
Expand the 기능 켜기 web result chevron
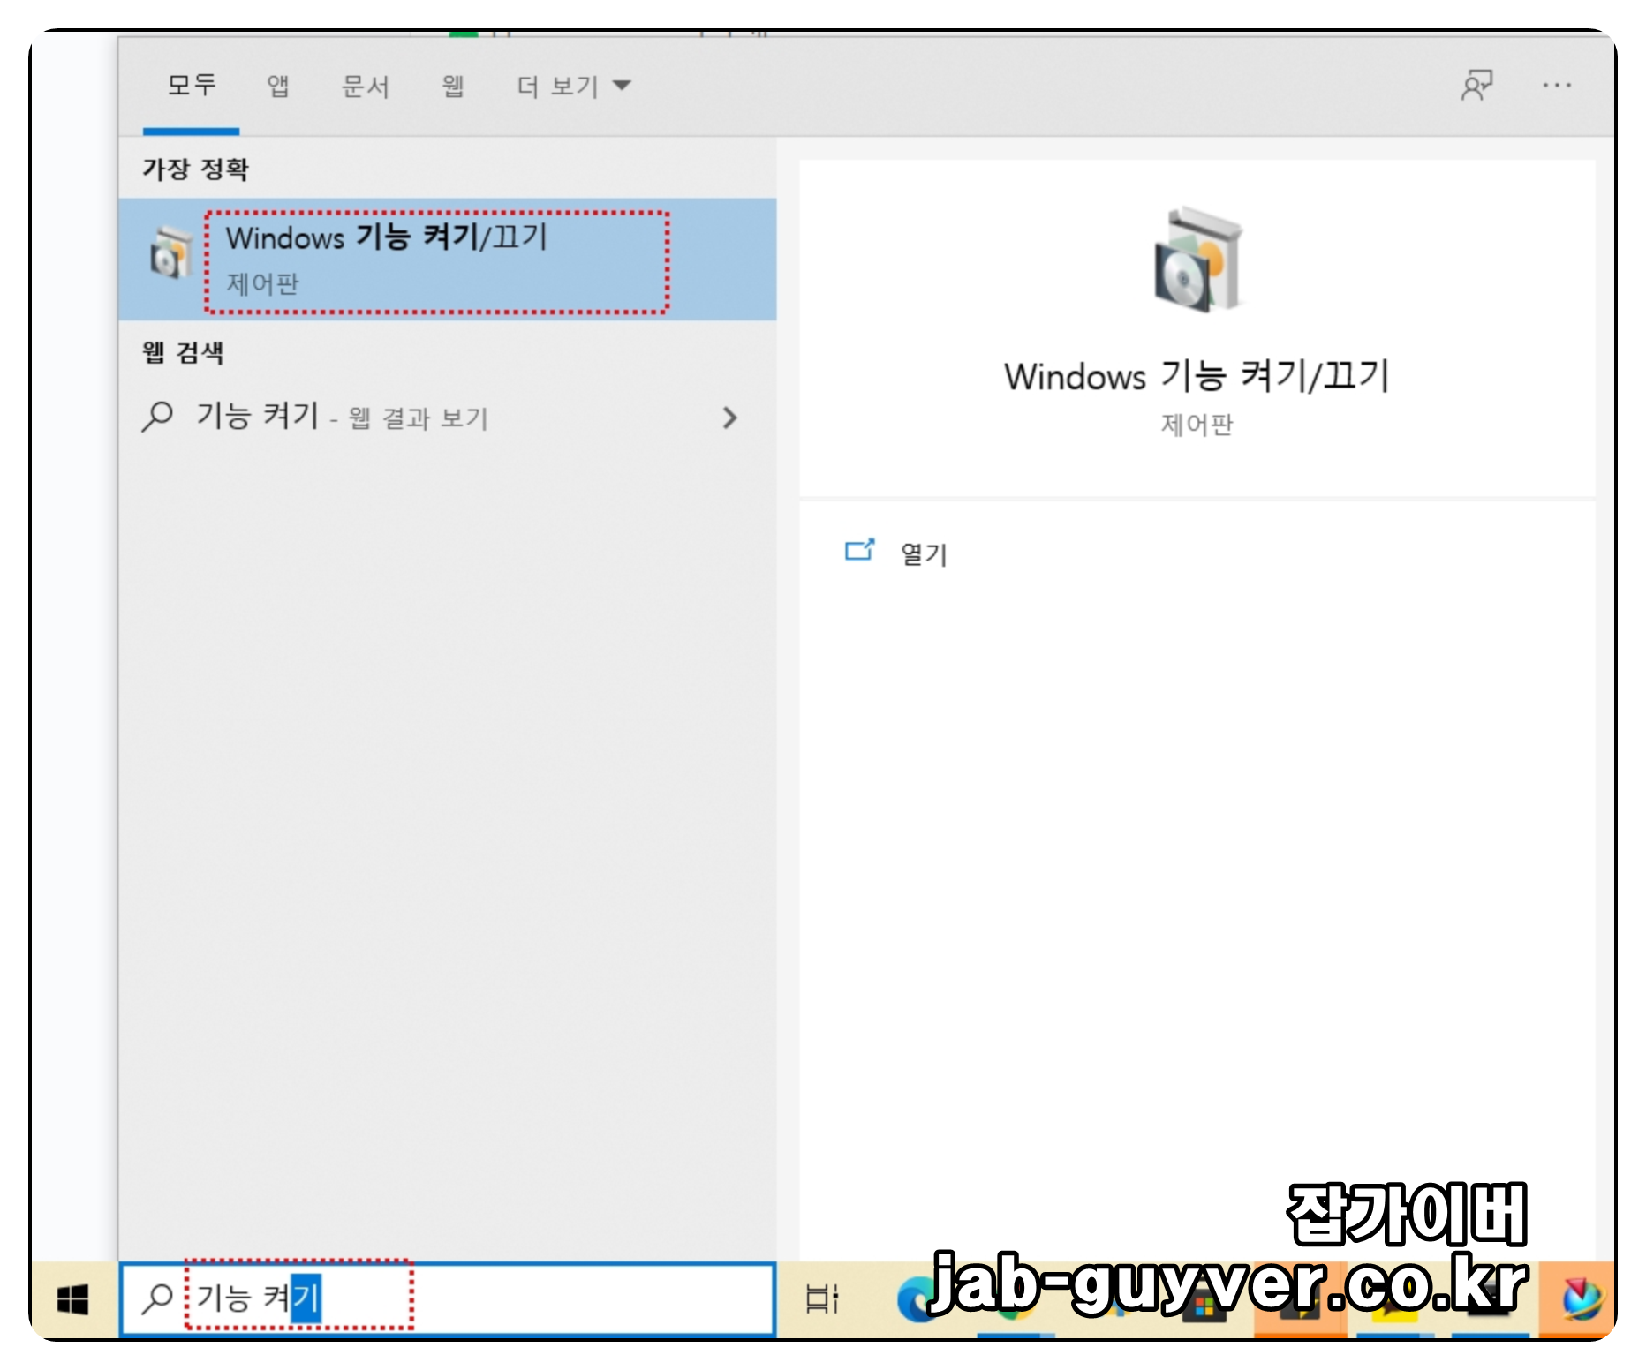point(729,418)
